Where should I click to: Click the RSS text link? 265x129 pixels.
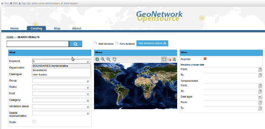[x=15, y=3]
